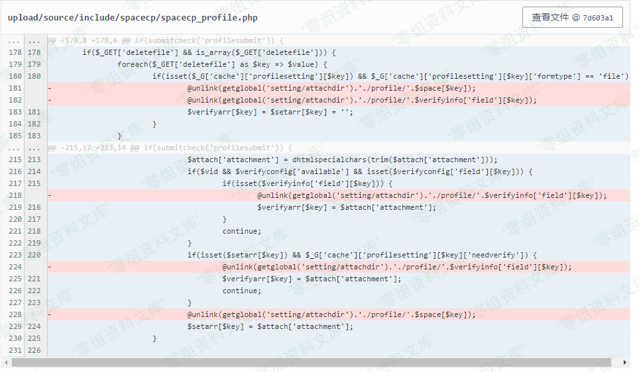Viewport: 639px width, 372px height.
Task: Click the minus marker on deleted line 228
Action: 50,314
